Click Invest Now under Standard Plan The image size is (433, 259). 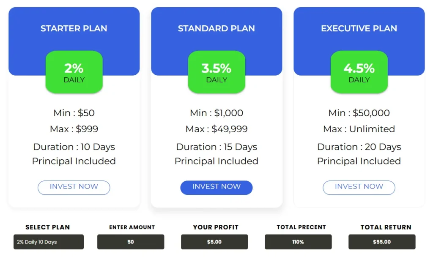(216, 187)
